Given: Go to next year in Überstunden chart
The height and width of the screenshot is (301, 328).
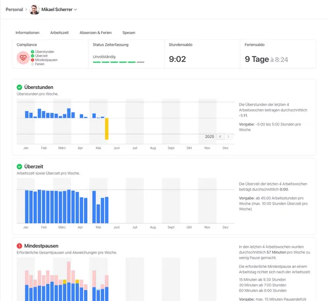Looking at the screenshot, I should [x=228, y=137].
